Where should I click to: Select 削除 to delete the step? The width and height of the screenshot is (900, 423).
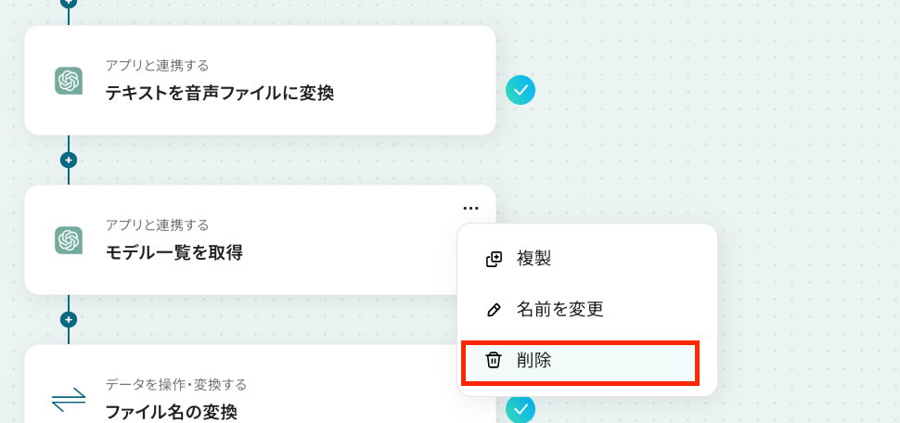534,361
